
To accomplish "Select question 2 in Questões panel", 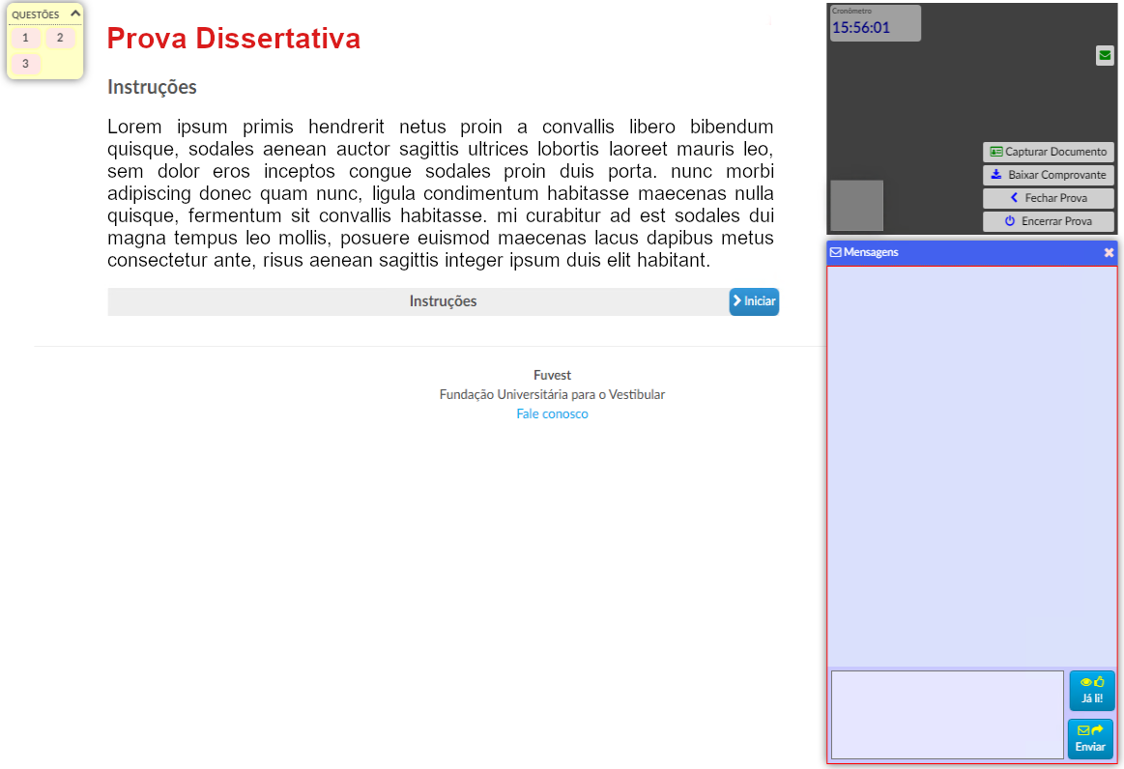I will point(60,38).
